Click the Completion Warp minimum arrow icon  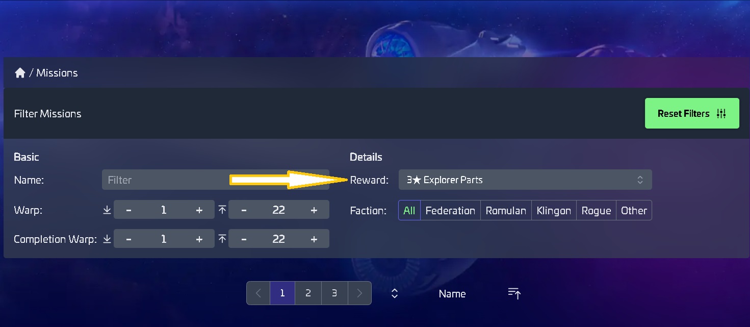click(x=107, y=239)
